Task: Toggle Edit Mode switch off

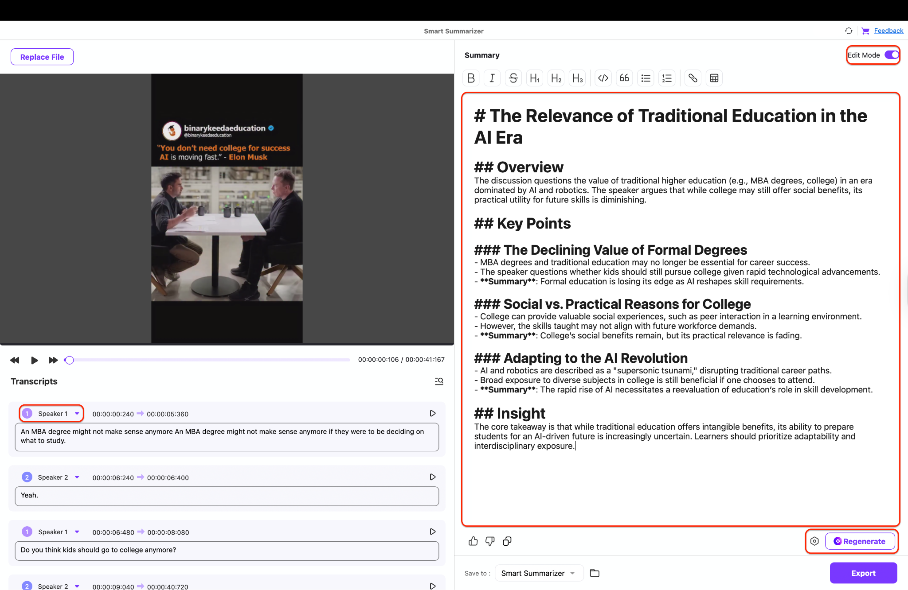Action: click(x=891, y=55)
